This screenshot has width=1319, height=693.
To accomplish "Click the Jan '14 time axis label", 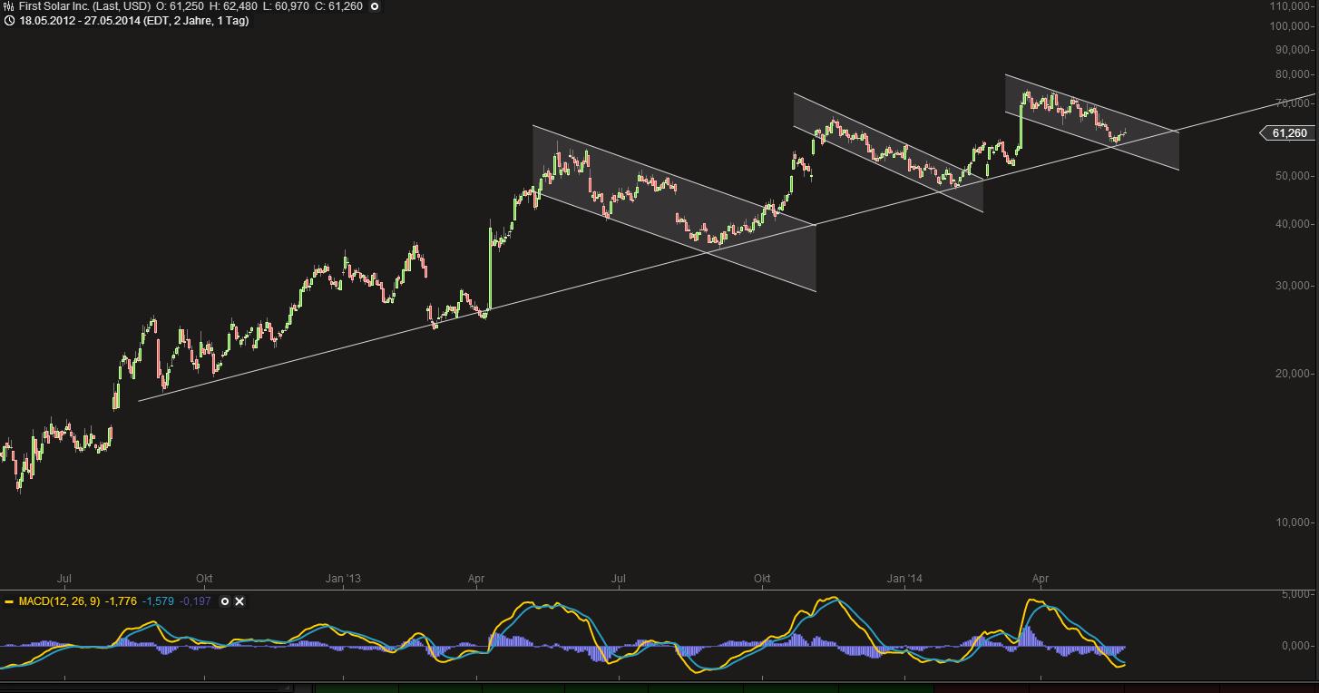I will tap(904, 579).
